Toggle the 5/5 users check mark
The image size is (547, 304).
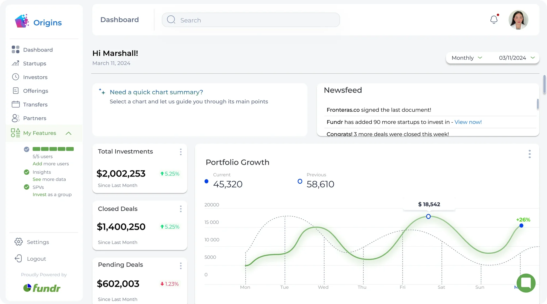pyautogui.click(x=27, y=149)
